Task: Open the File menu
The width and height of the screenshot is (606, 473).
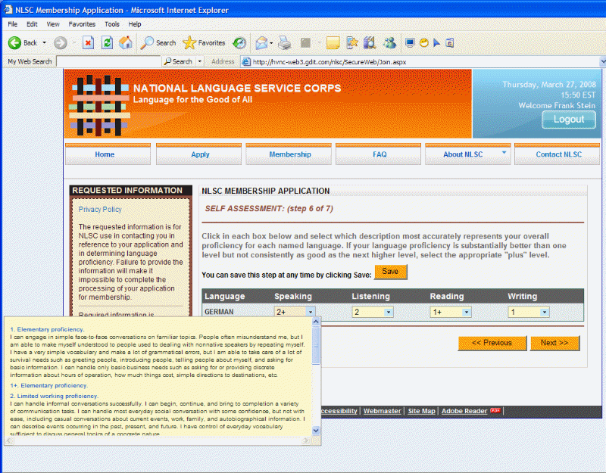Action: 13,24
